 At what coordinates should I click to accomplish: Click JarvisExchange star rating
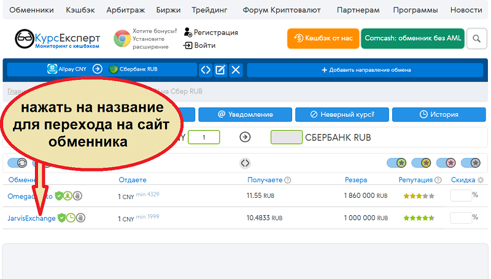(419, 218)
